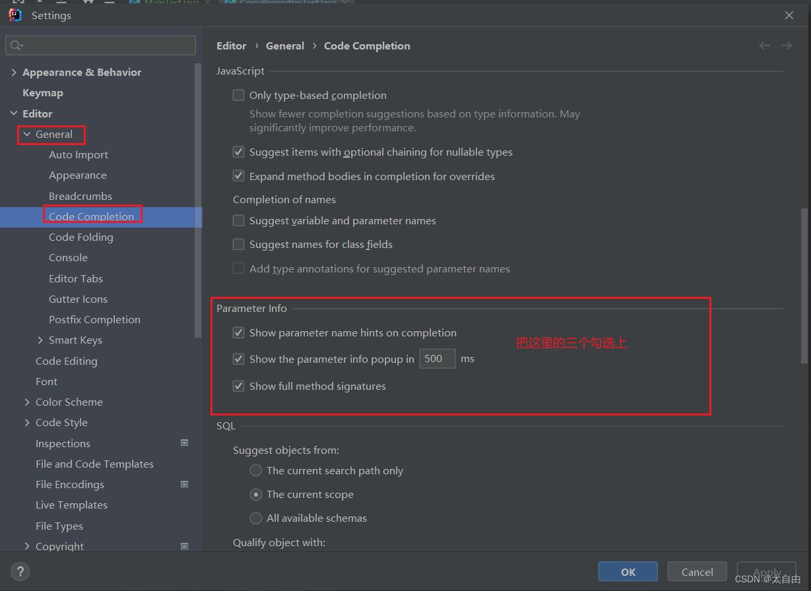Click the help question mark icon
Image resolution: width=811 pixels, height=591 pixels.
pos(20,572)
